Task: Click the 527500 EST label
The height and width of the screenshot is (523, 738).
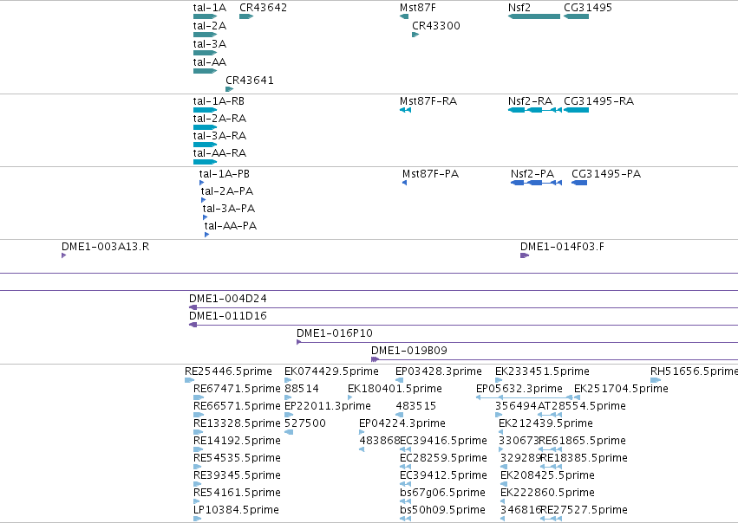Action: [x=305, y=423]
